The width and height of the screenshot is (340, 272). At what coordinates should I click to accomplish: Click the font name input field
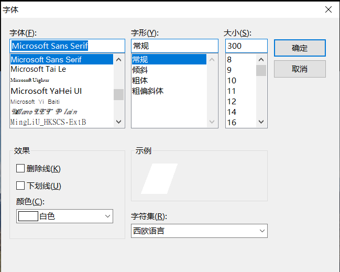[x=67, y=46]
